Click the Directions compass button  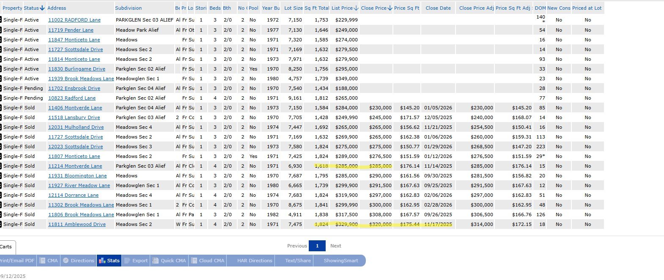coord(79,261)
